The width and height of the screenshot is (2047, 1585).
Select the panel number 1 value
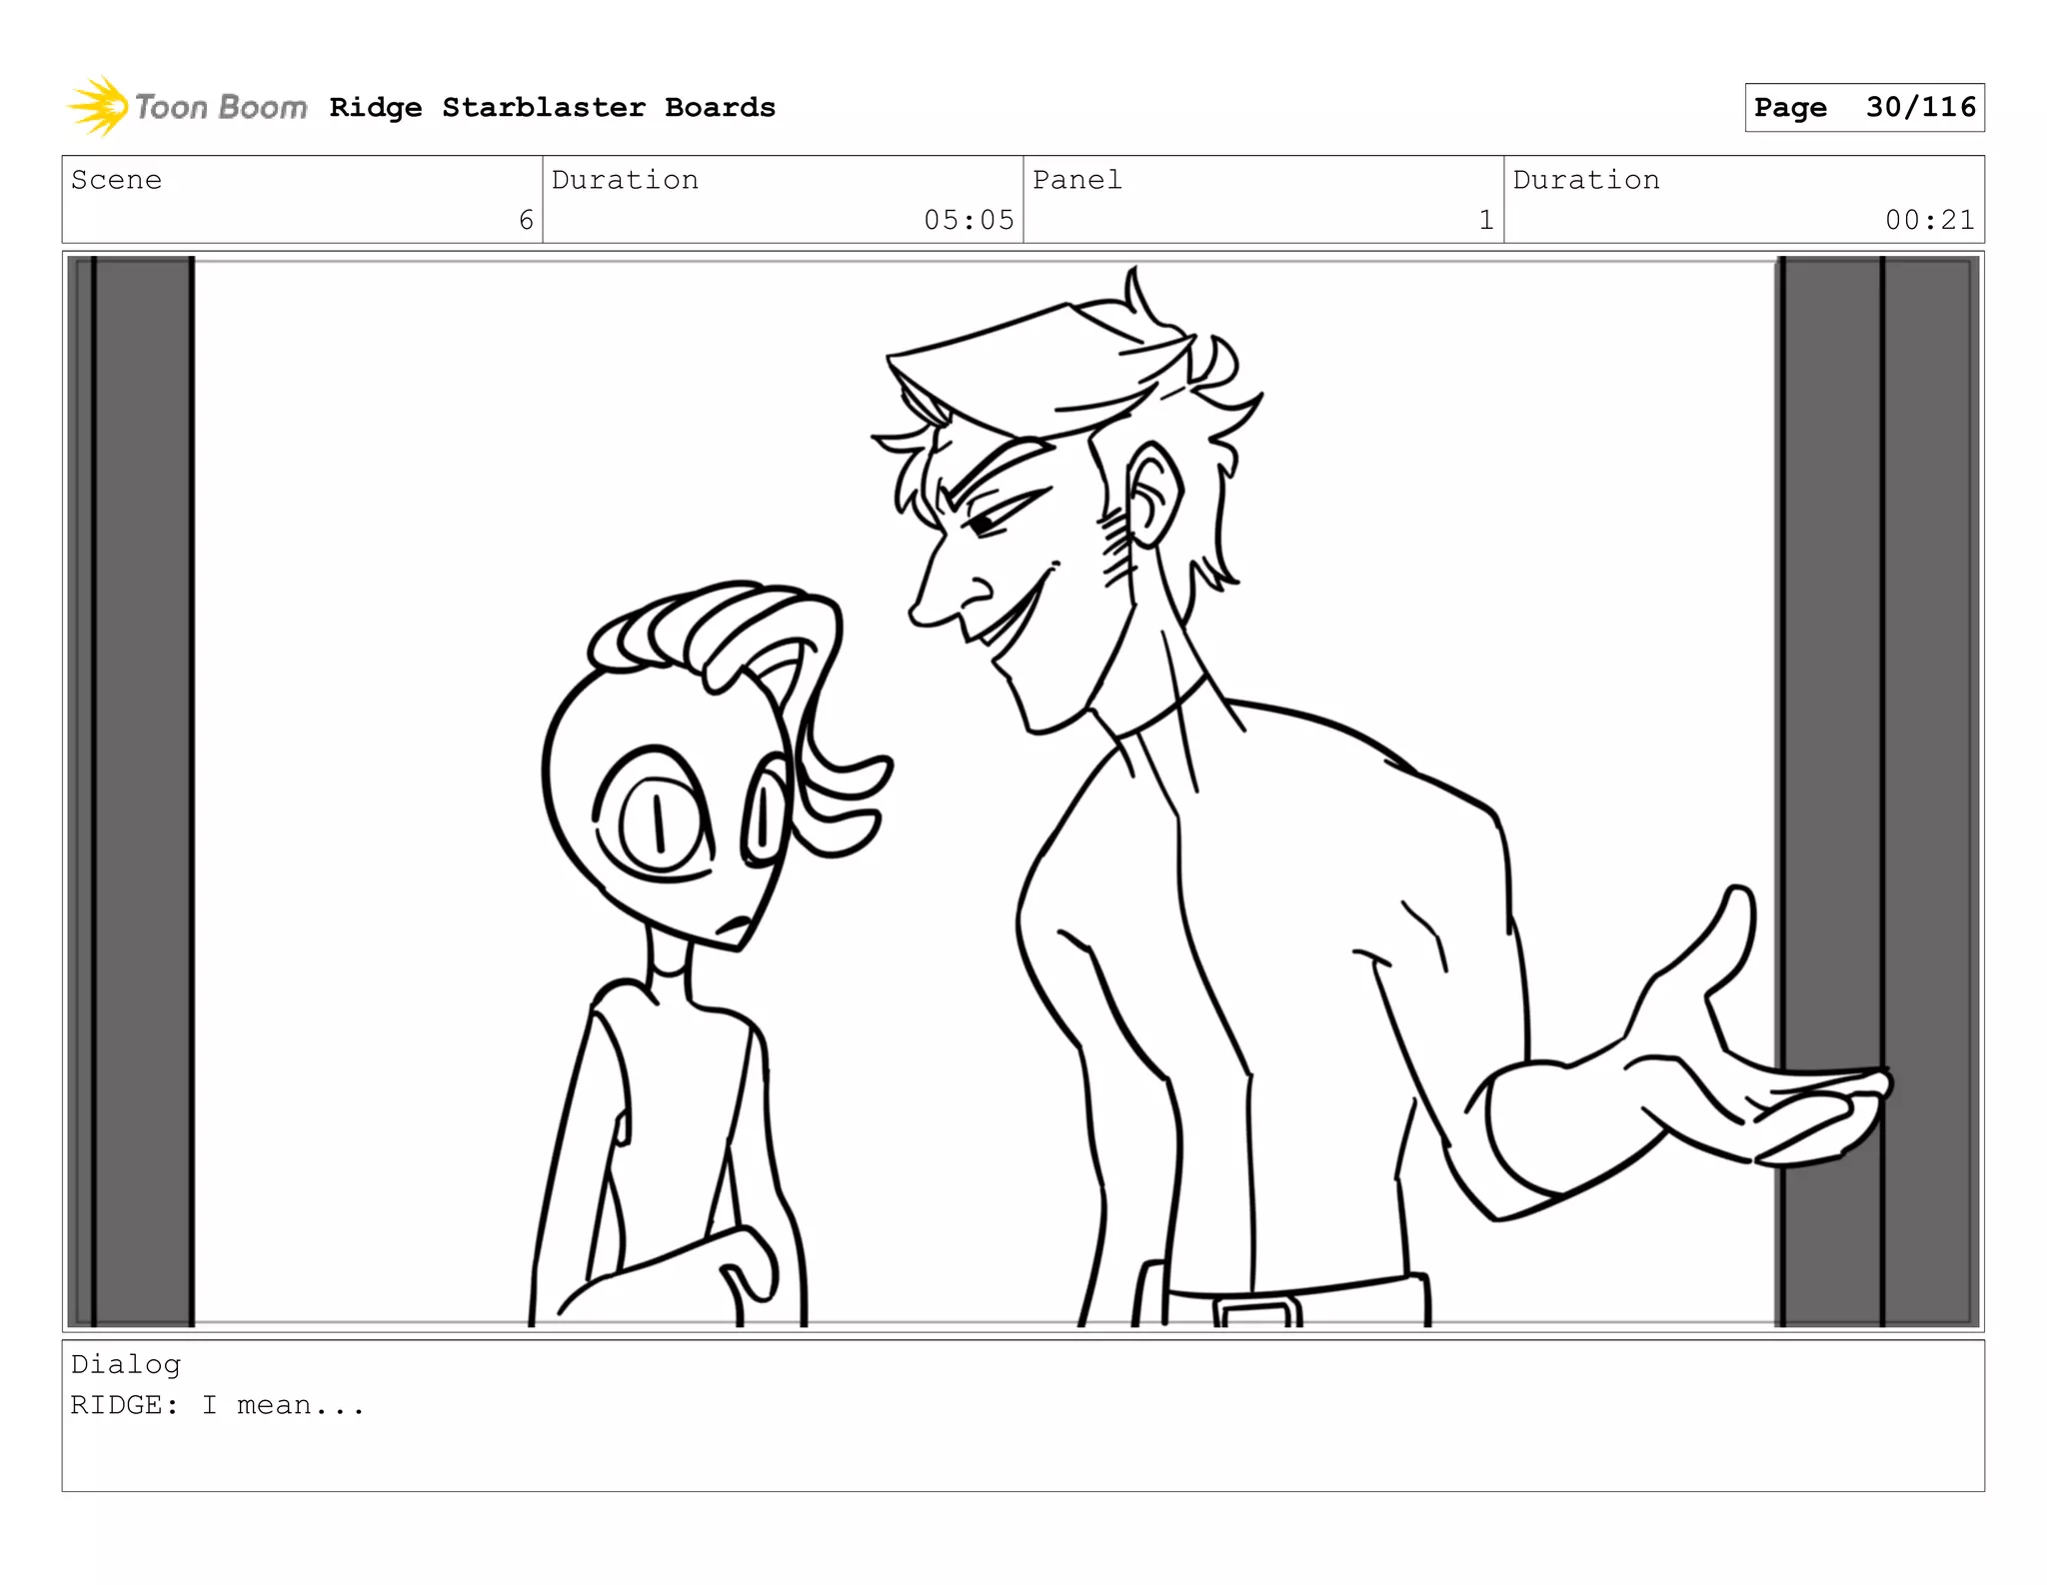click(1485, 220)
